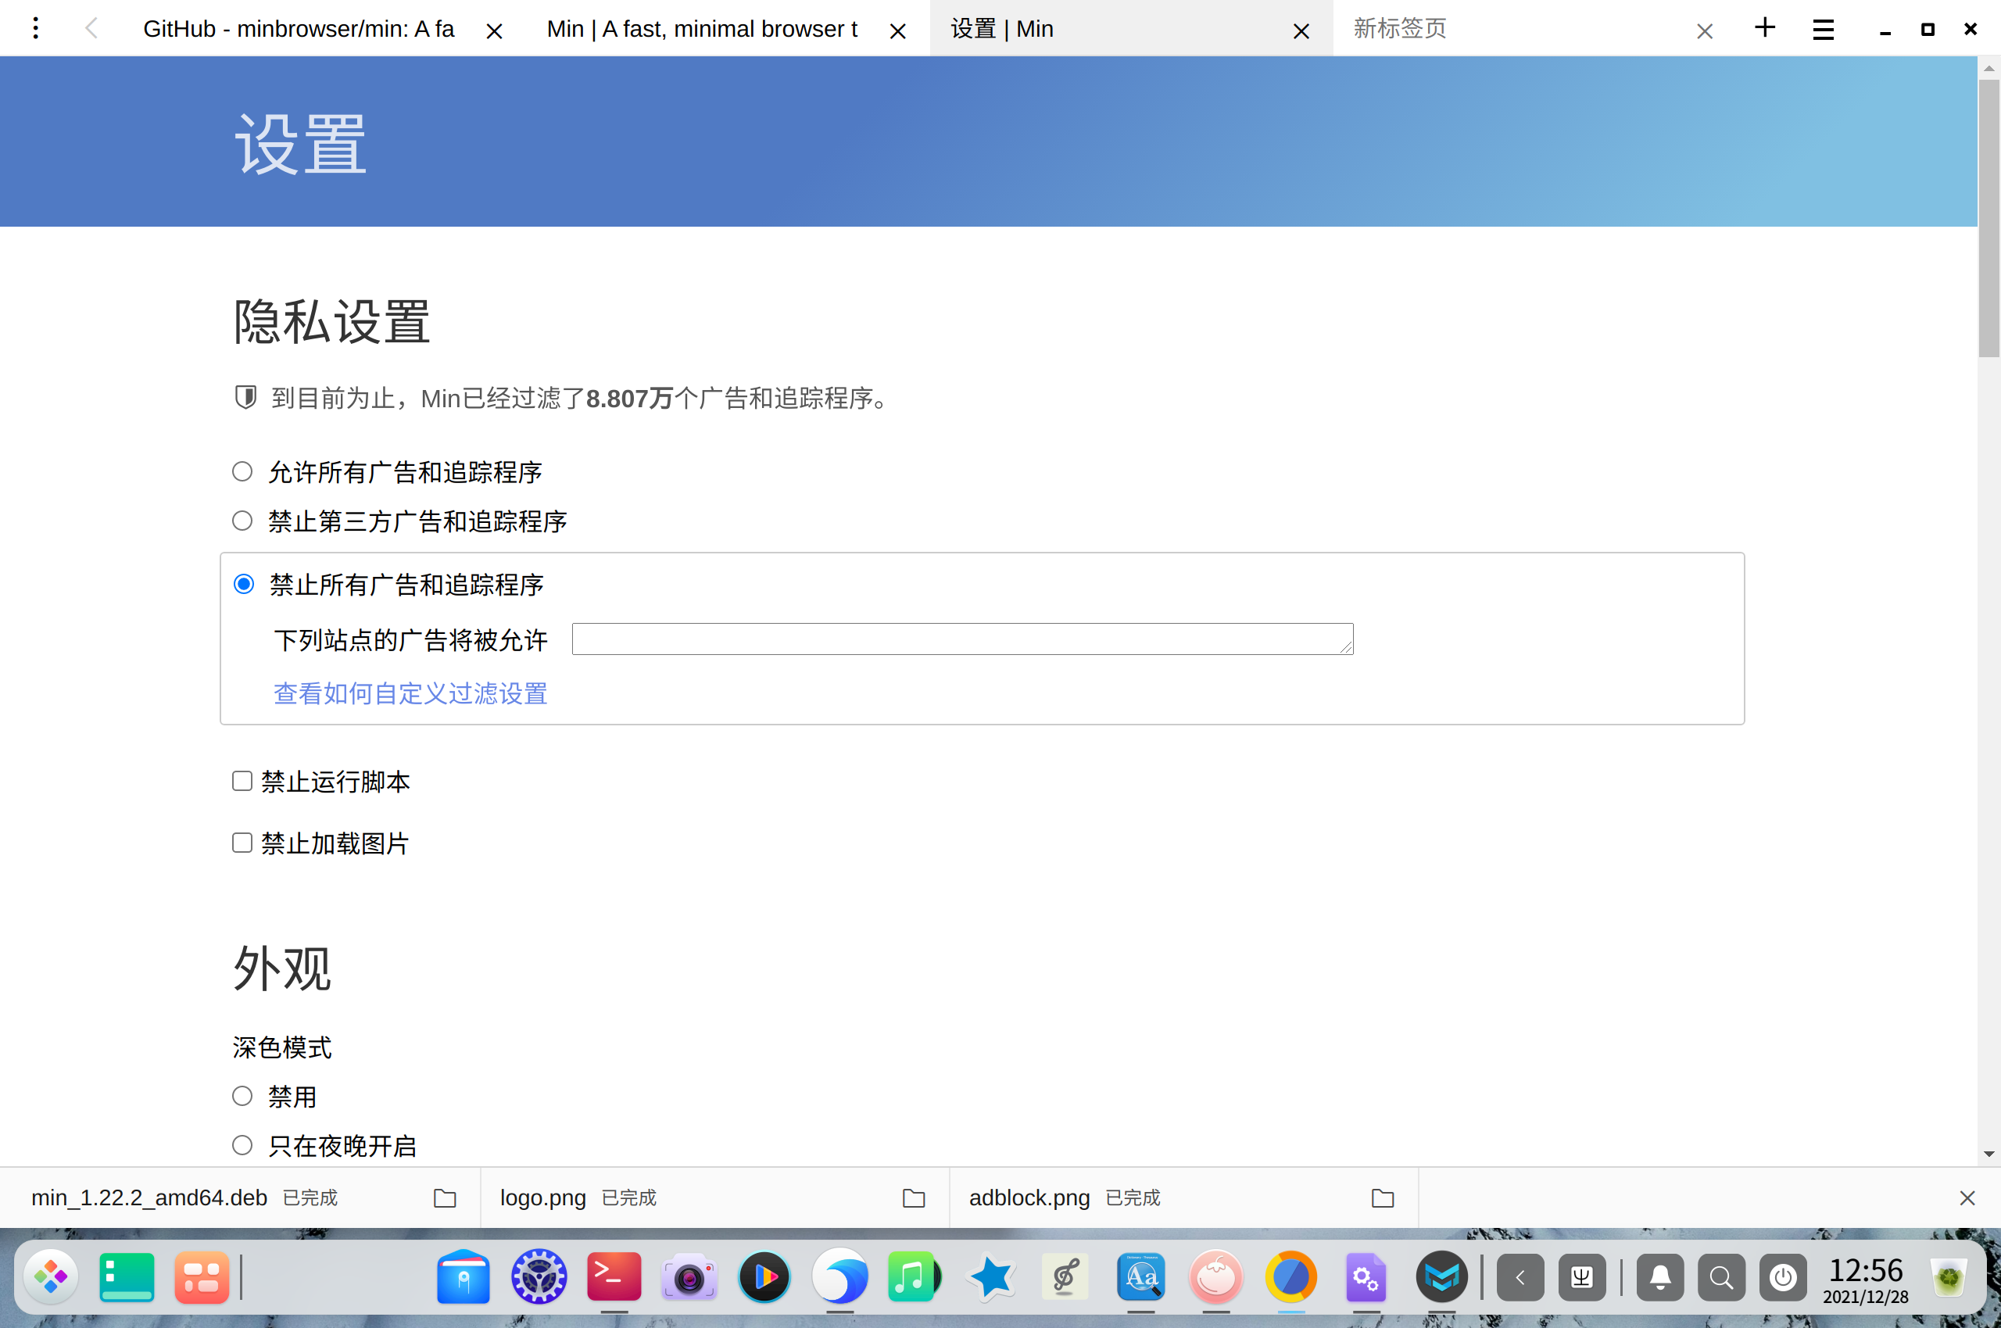This screenshot has height=1328, width=2001.
Task: Open the task list hamburger icon
Action: point(1823,30)
